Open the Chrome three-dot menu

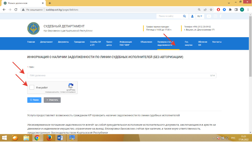point(248,10)
